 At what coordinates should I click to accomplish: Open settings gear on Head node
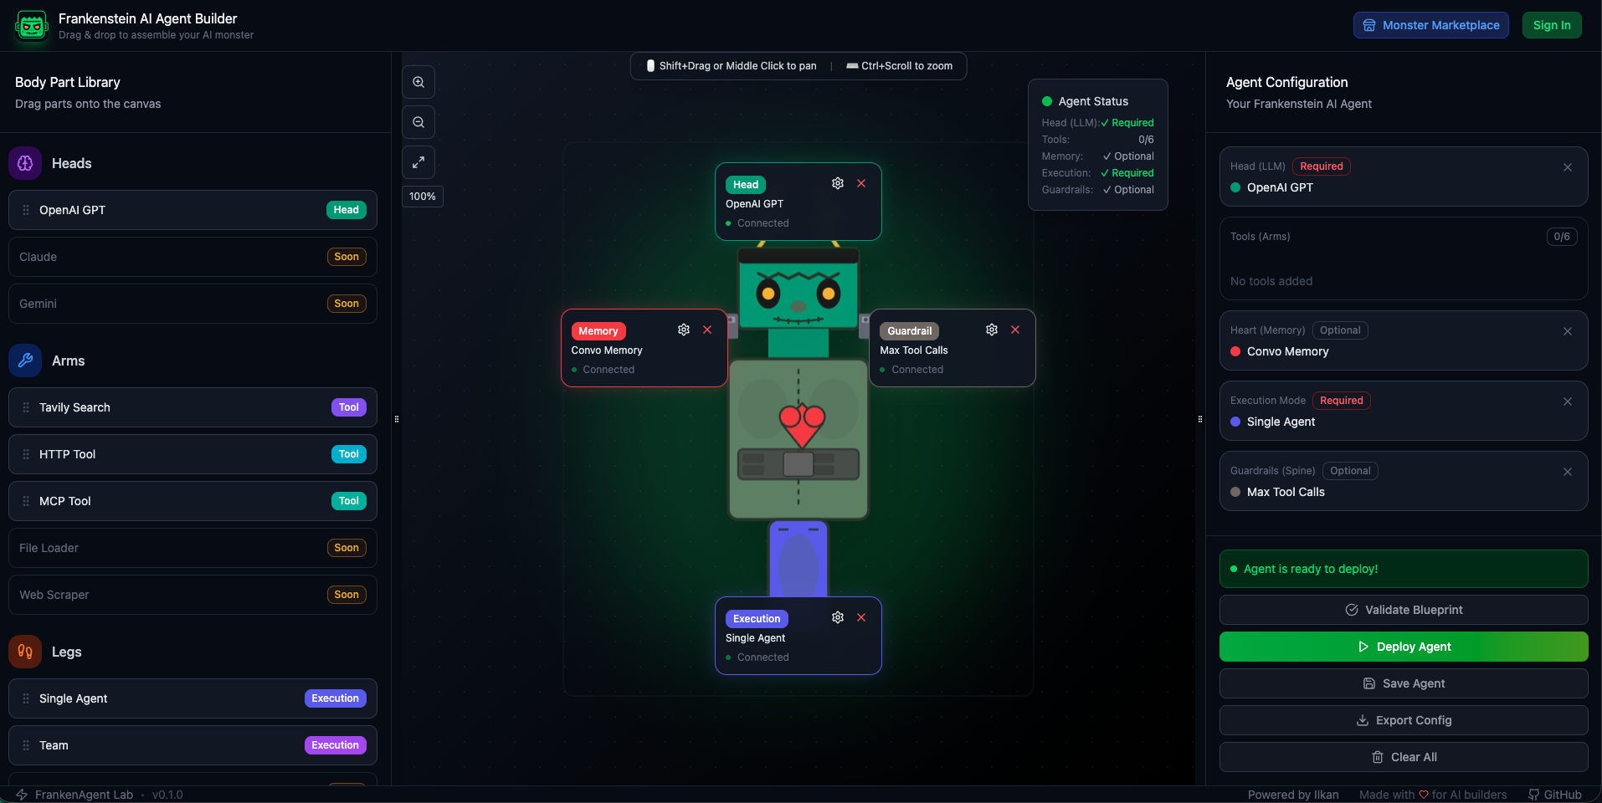838,183
